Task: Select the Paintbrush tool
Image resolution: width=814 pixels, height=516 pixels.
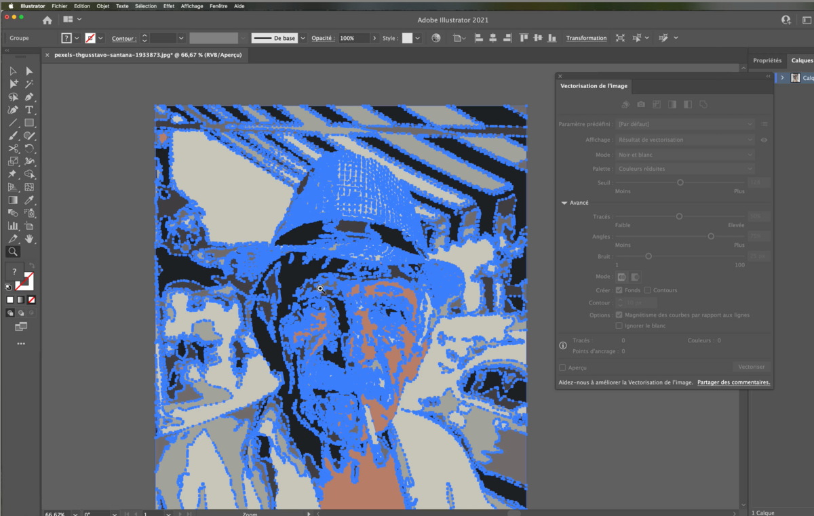Action: click(x=13, y=136)
